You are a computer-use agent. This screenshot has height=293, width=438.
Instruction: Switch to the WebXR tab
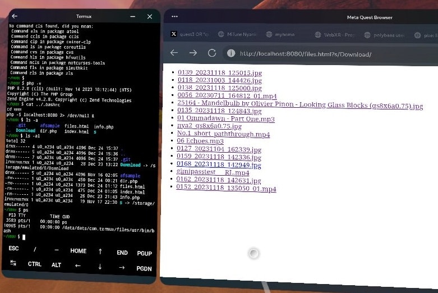click(334, 35)
